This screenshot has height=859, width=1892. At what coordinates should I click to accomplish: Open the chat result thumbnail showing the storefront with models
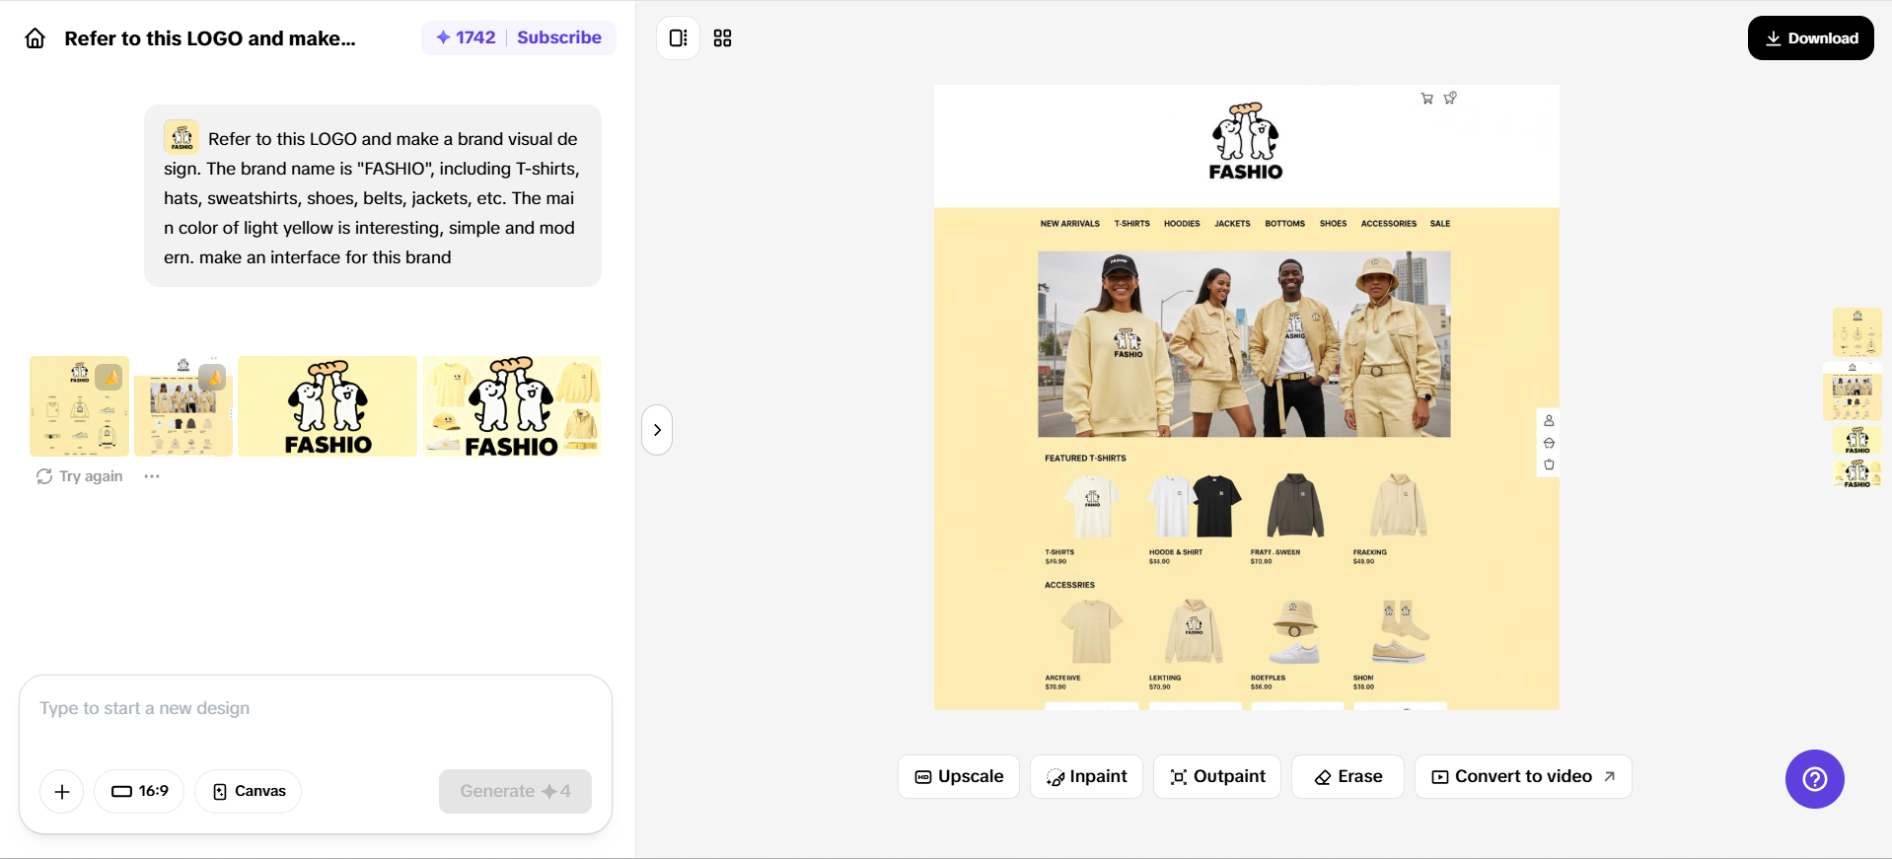[183, 406]
